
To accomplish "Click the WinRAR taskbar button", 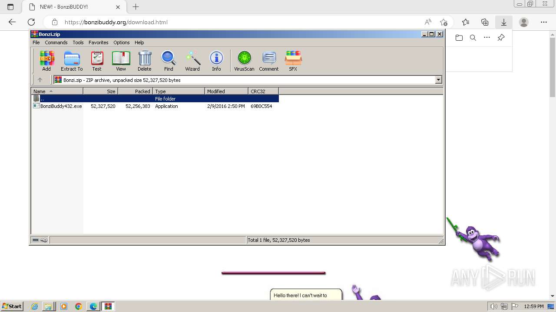I will [108, 306].
